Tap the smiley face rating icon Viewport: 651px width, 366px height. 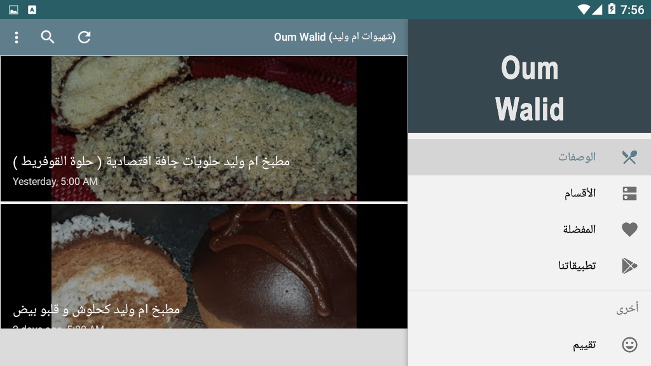[x=629, y=345]
